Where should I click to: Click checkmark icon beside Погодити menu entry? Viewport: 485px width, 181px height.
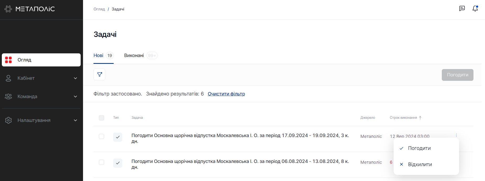[401, 148]
